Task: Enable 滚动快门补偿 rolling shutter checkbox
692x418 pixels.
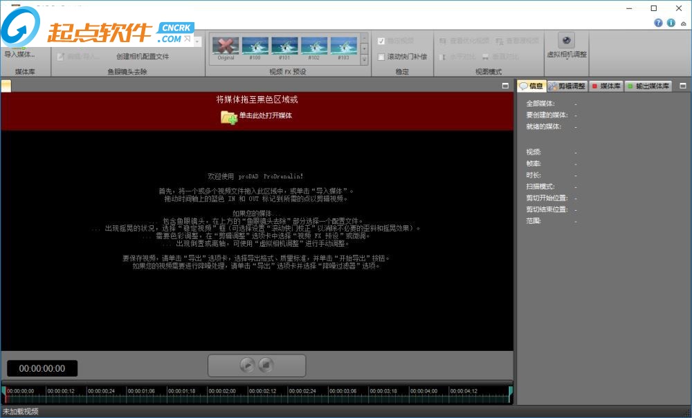Action: pos(381,57)
